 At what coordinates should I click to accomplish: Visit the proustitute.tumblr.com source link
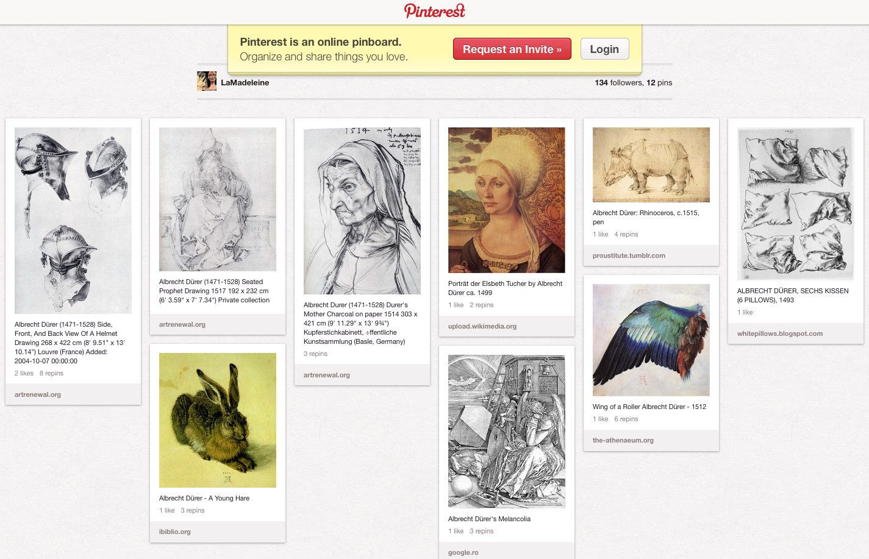pos(629,255)
